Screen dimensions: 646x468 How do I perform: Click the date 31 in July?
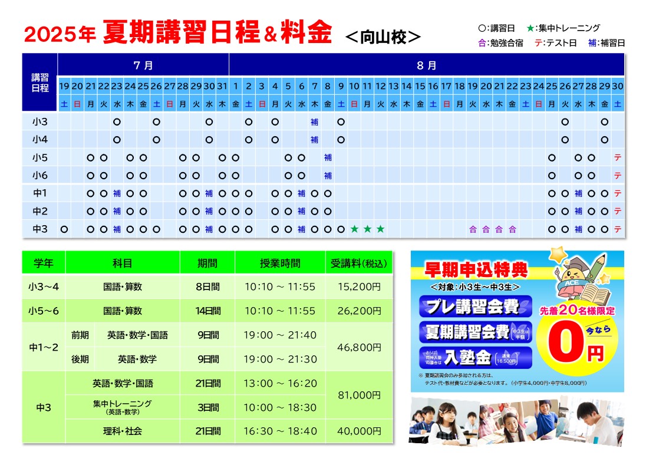[222, 86]
